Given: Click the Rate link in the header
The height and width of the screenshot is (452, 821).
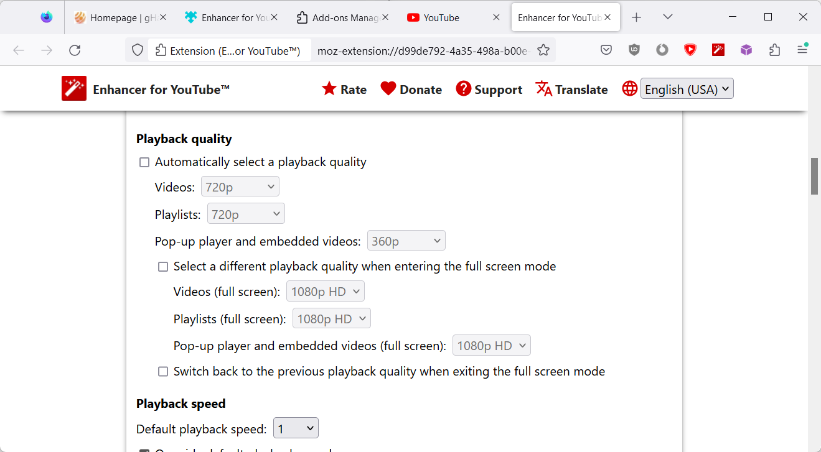Looking at the screenshot, I should (x=352, y=88).
